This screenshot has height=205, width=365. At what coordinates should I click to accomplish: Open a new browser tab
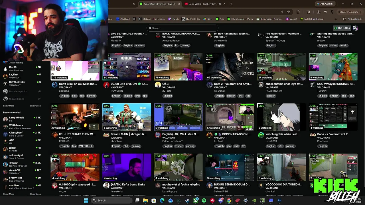pyautogui.click(x=231, y=4)
